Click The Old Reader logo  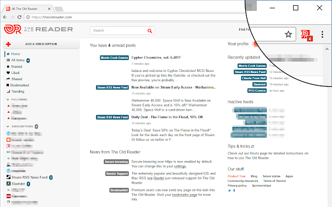[38, 29]
